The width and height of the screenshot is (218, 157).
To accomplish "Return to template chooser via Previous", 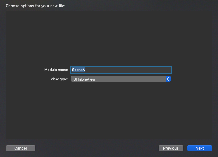I will pyautogui.click(x=171, y=148).
